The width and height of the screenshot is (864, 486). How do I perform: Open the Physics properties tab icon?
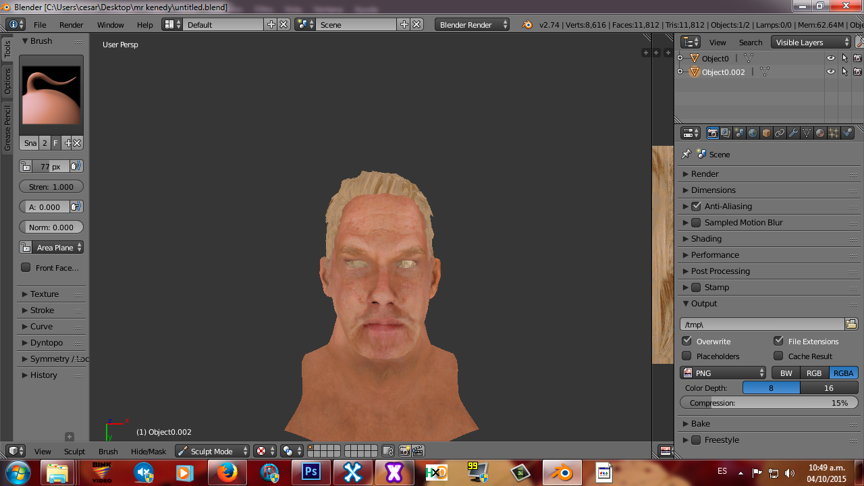pos(848,133)
